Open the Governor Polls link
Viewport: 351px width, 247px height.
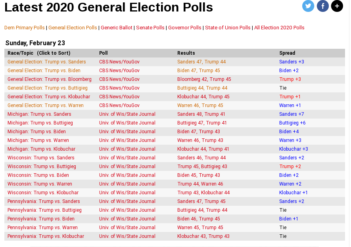point(185,27)
